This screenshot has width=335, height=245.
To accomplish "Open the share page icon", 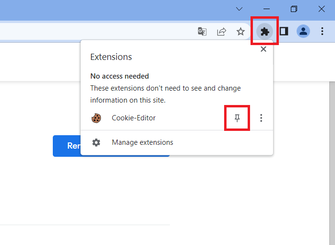I will pos(221,32).
